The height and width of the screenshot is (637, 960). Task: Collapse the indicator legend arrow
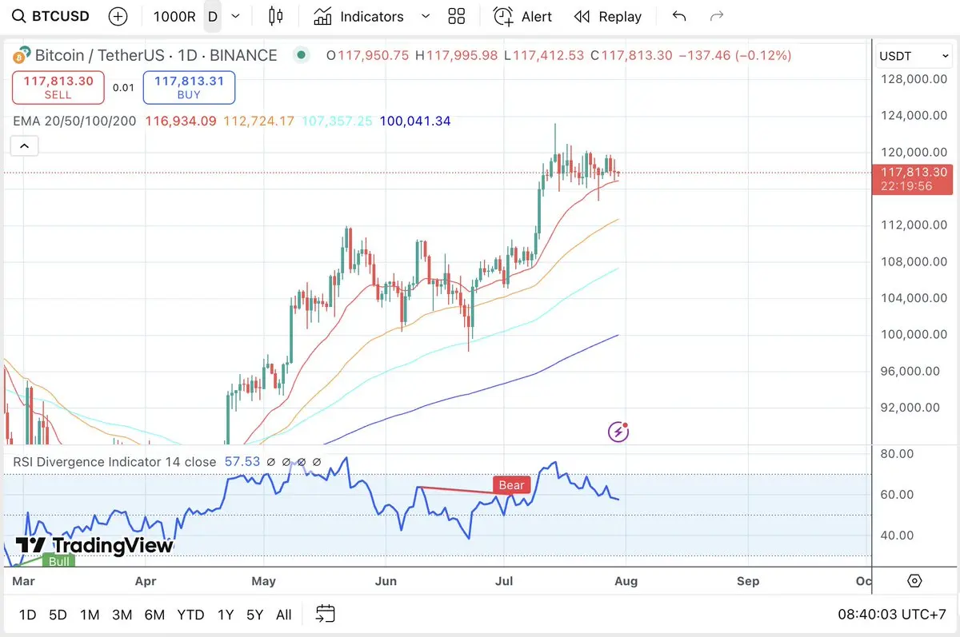tap(24, 145)
